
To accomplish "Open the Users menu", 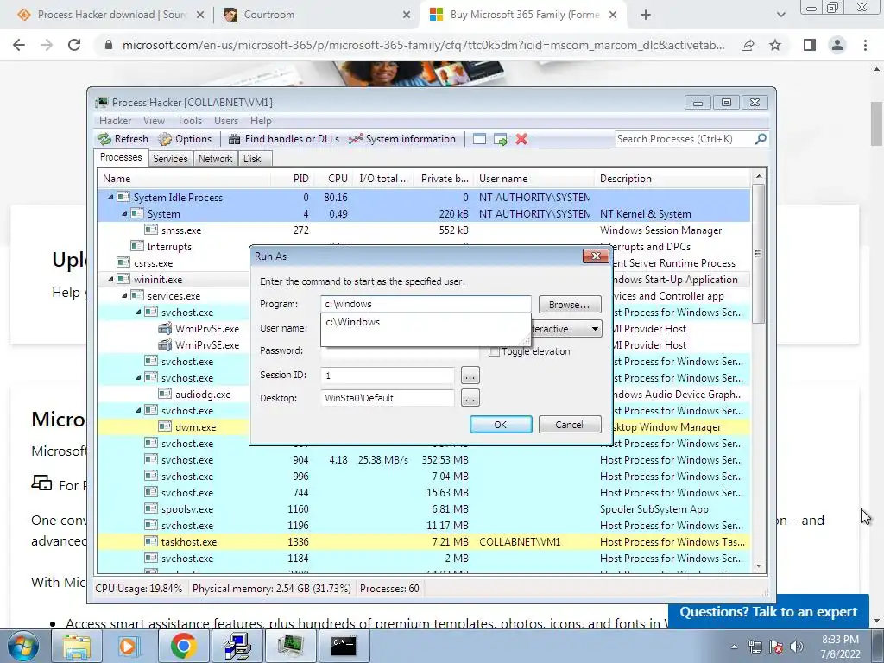I will tap(226, 121).
